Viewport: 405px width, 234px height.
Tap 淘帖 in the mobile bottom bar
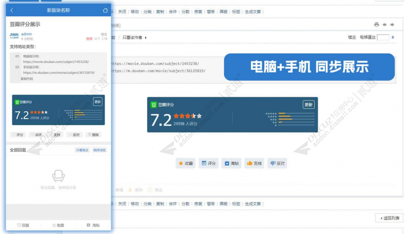93,225
